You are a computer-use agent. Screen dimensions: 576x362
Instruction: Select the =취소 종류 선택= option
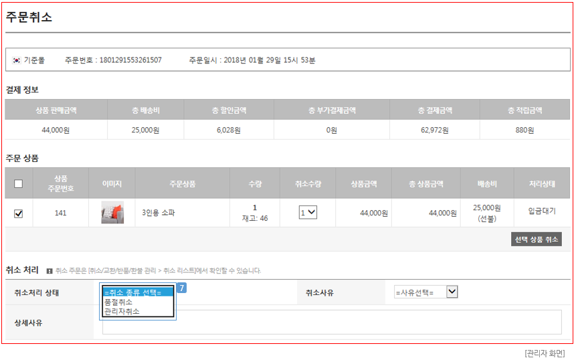(138, 292)
